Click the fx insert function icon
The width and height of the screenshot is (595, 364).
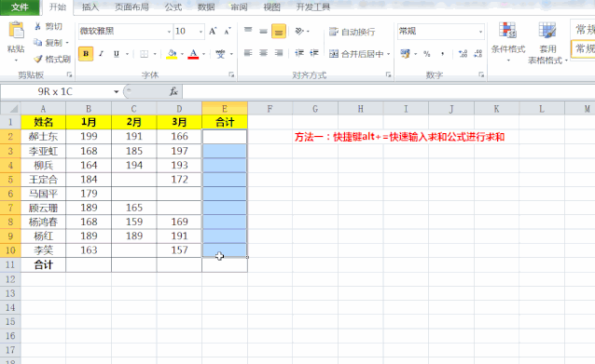pyautogui.click(x=173, y=91)
